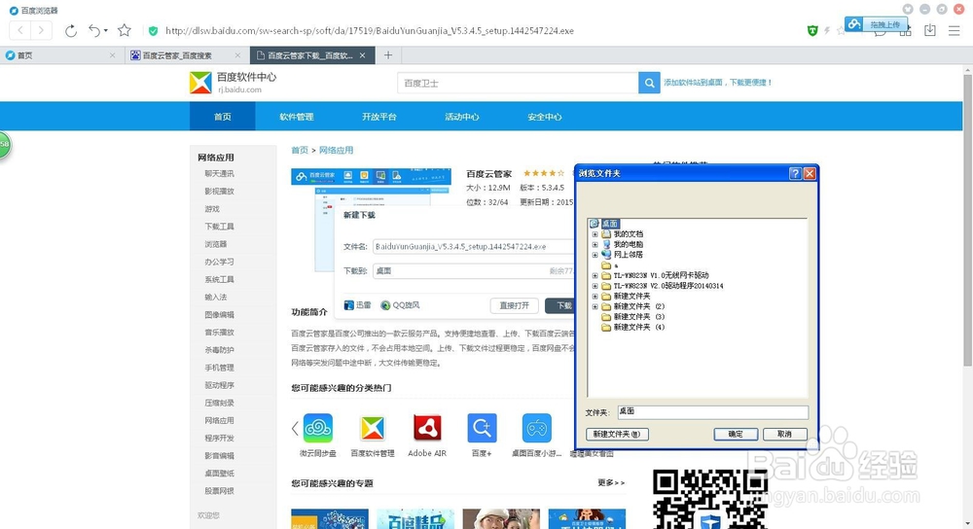973x529 pixels.
Task: Open 活动中心 in the blue nav bar
Action: coord(461,117)
